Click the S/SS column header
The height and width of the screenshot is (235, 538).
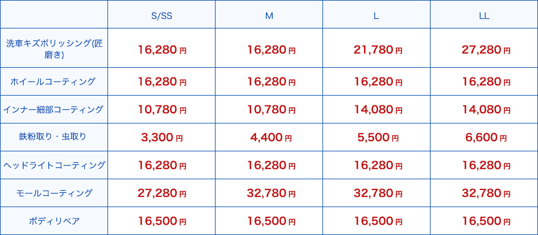(x=162, y=16)
